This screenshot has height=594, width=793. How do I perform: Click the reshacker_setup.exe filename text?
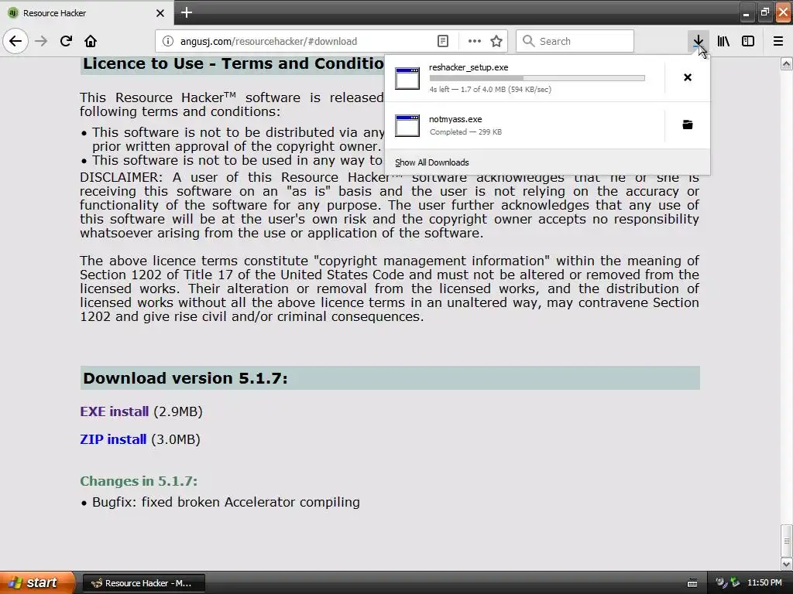pos(469,67)
